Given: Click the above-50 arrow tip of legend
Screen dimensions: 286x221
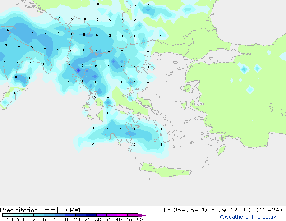Looking at the screenshot, I should tap(143, 215).
